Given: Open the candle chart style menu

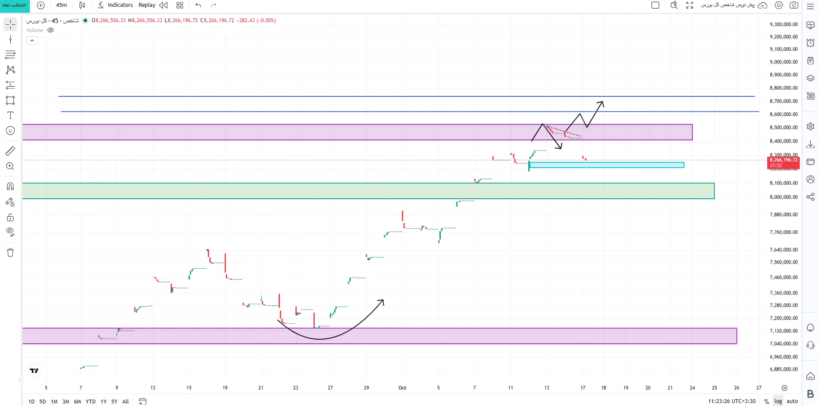Looking at the screenshot, I should click(x=82, y=5).
